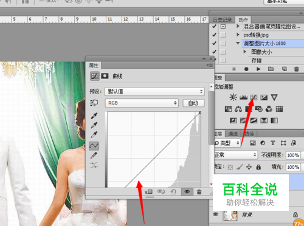Open the Properties panel flyout menu

point(210,65)
